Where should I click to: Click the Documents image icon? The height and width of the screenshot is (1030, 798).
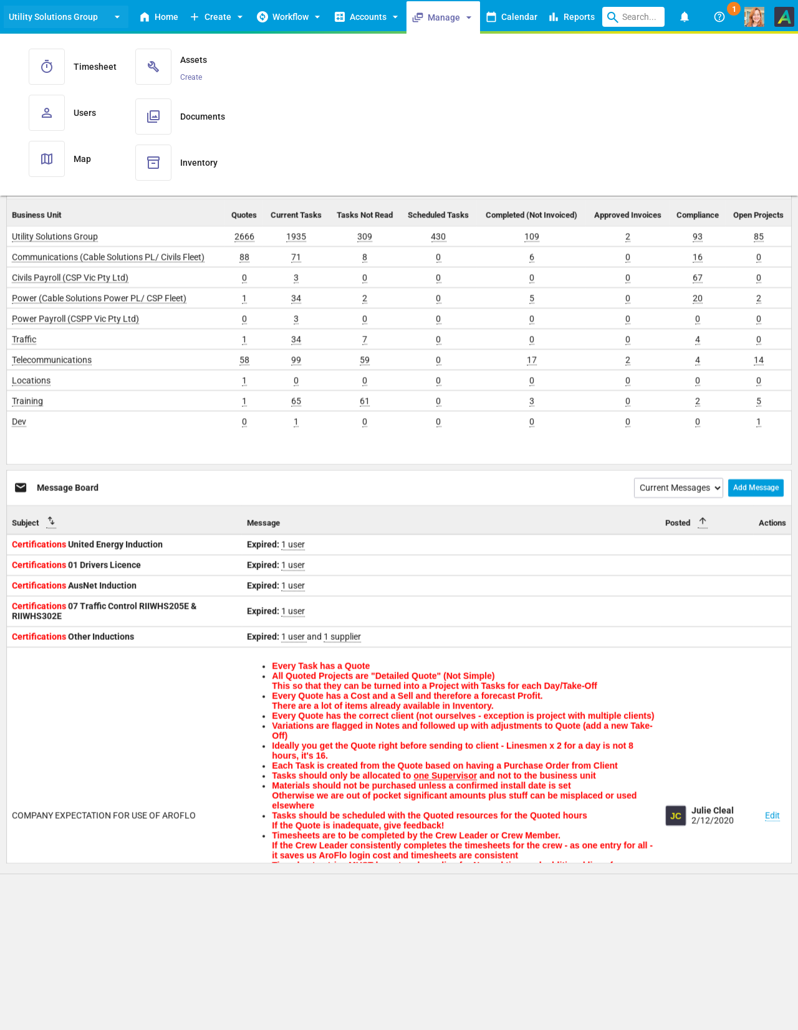pyautogui.click(x=153, y=117)
